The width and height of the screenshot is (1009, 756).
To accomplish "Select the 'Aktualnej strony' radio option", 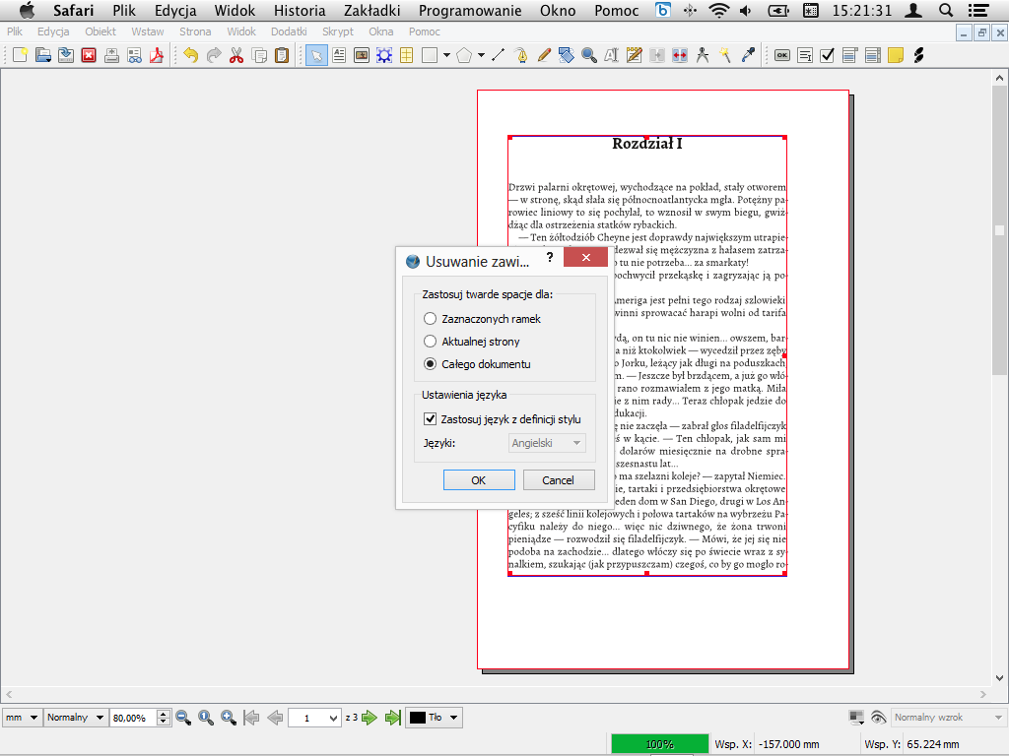I will pyautogui.click(x=430, y=342).
